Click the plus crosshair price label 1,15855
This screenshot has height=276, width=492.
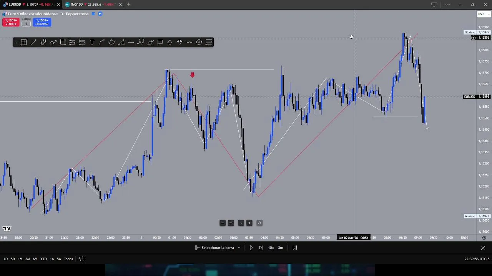click(481, 38)
